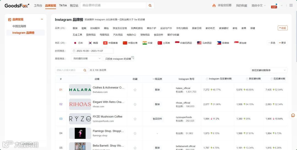
Task: Go to 工作台 tab
Action: click(38, 5)
